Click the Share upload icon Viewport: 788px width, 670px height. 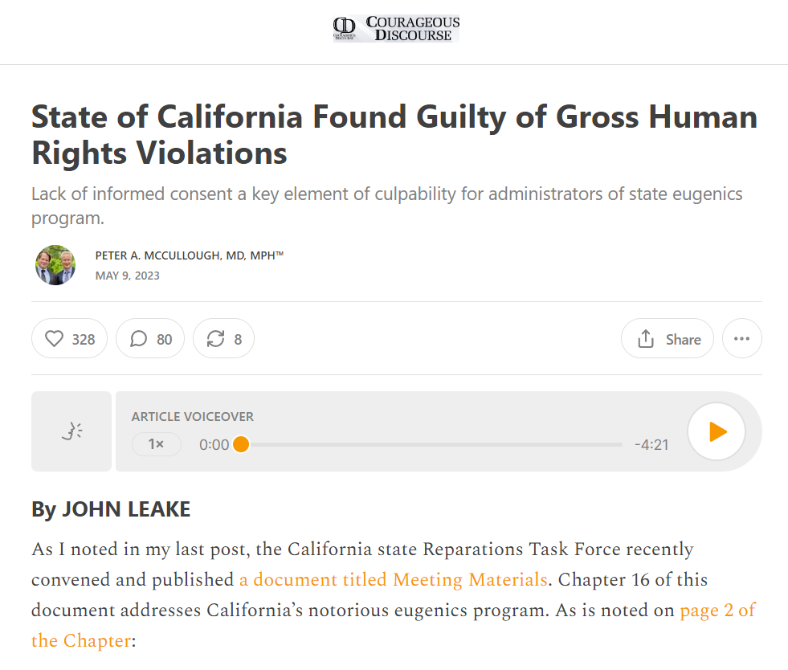[646, 339]
